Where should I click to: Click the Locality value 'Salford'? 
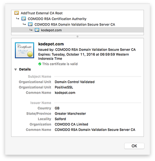pos(60,119)
